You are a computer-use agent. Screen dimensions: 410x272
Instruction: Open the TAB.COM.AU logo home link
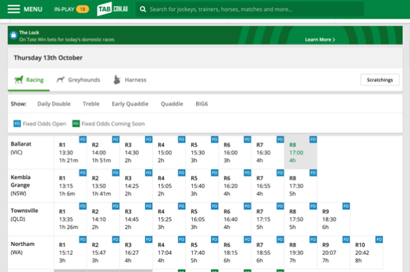(113, 9)
